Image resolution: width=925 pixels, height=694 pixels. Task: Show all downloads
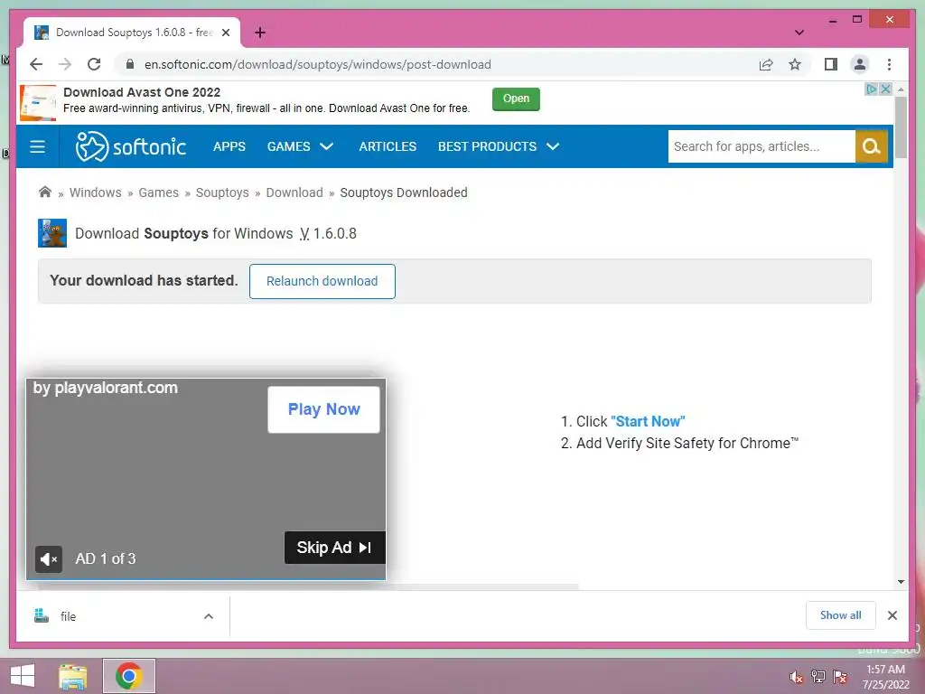click(841, 615)
